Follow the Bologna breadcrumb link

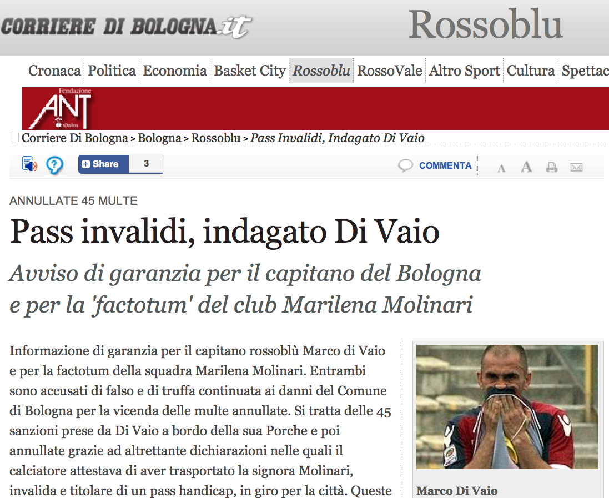(159, 138)
